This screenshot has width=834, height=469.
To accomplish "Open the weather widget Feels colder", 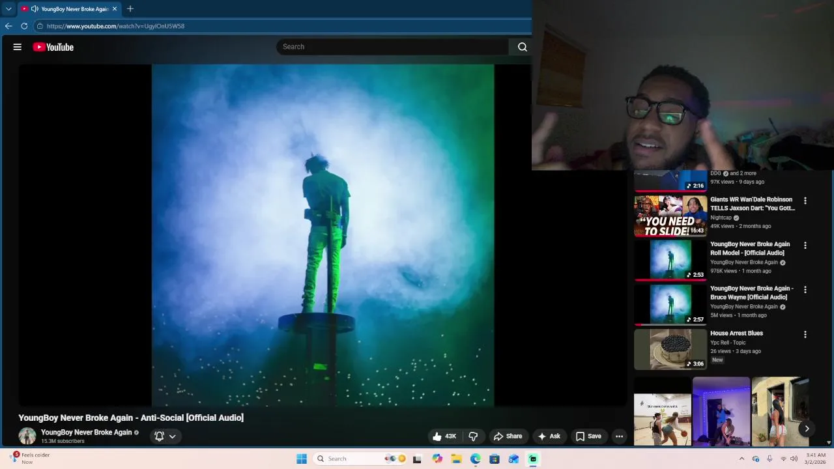I will pyautogui.click(x=30, y=459).
